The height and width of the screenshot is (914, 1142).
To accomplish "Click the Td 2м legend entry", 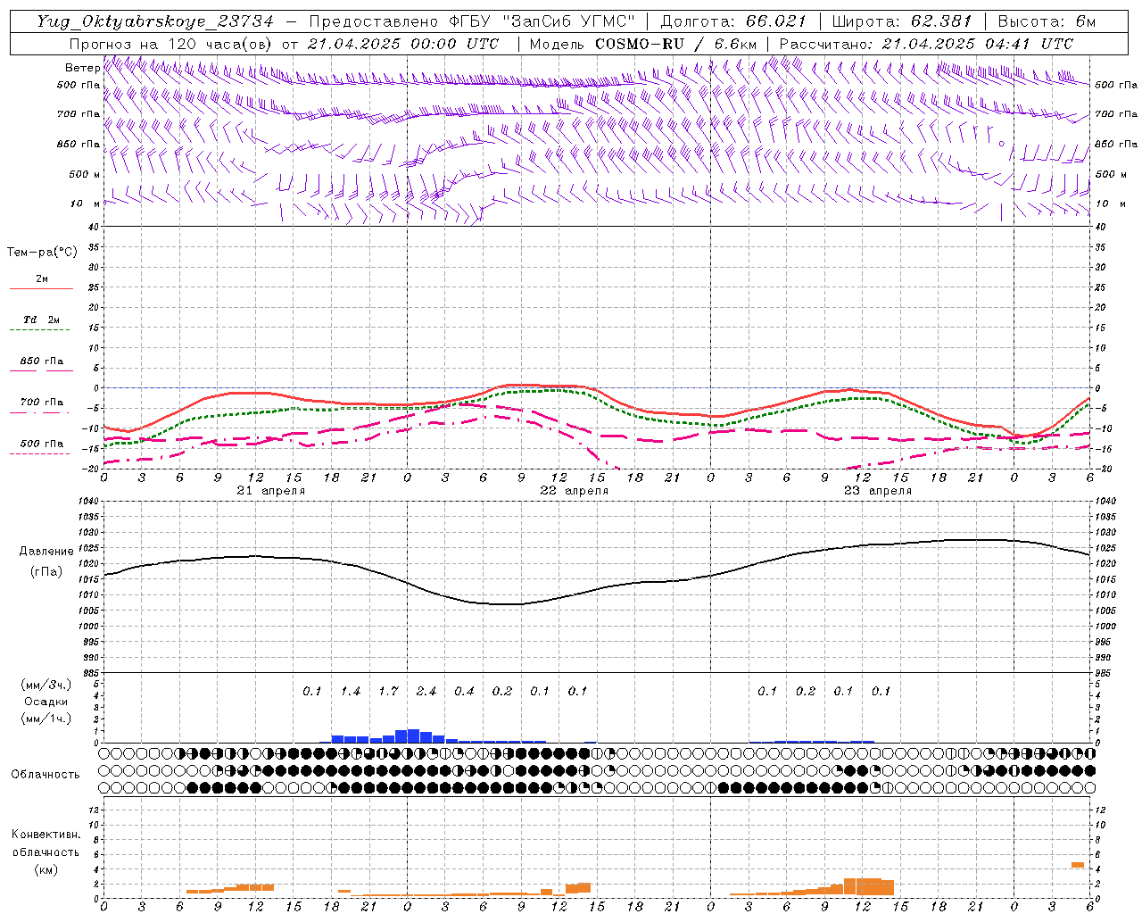I will pos(41,320).
